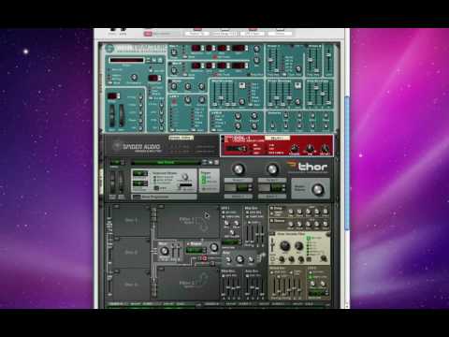Click the Subtractor Noise Level knob

coord(201,87)
